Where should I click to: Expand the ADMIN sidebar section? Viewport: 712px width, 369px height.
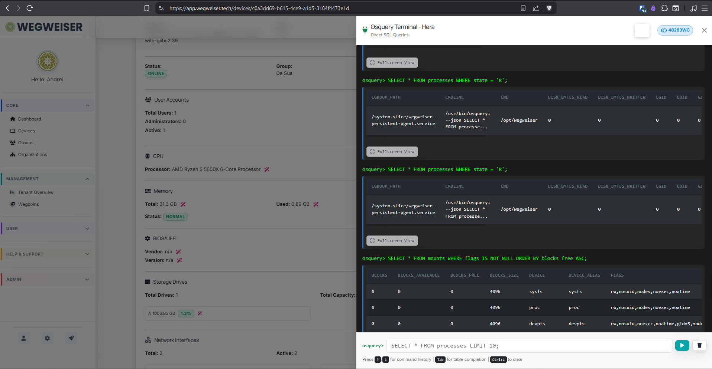pos(87,279)
